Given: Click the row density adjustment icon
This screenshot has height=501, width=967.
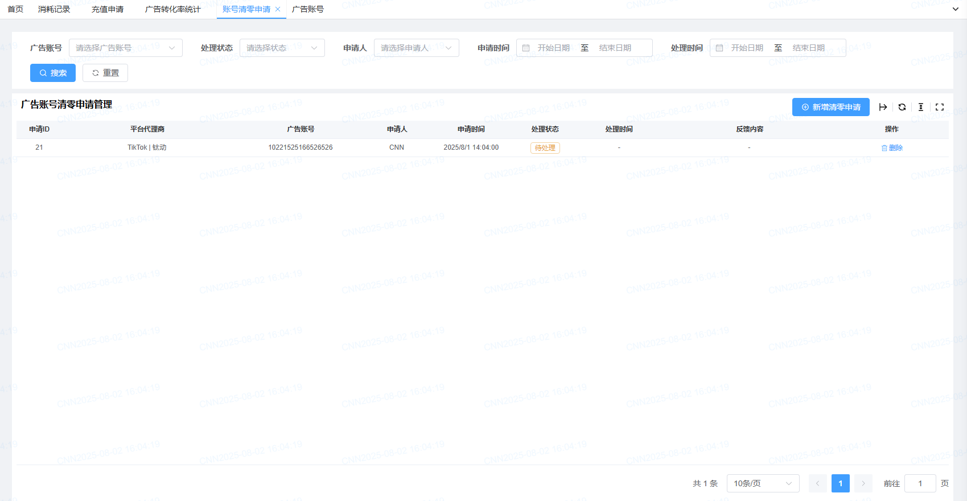Looking at the screenshot, I should click(921, 107).
